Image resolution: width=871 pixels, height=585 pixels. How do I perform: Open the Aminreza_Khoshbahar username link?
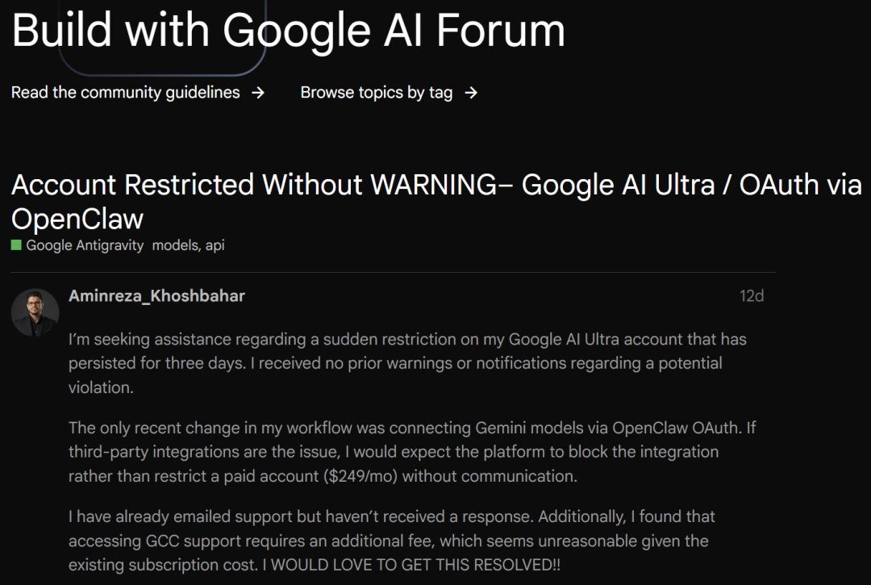click(156, 295)
